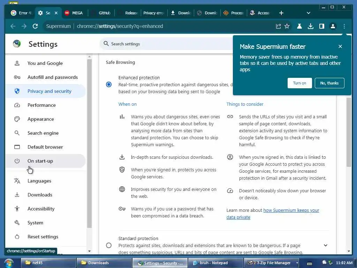Toggle the side panel icon
Viewport: 357px width, 268px height.
point(321,26)
